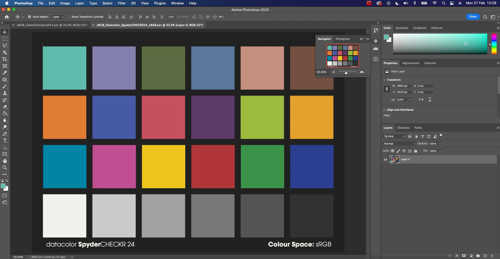500x259 pixels.
Task: Select the Blur tool
Action: (5, 120)
